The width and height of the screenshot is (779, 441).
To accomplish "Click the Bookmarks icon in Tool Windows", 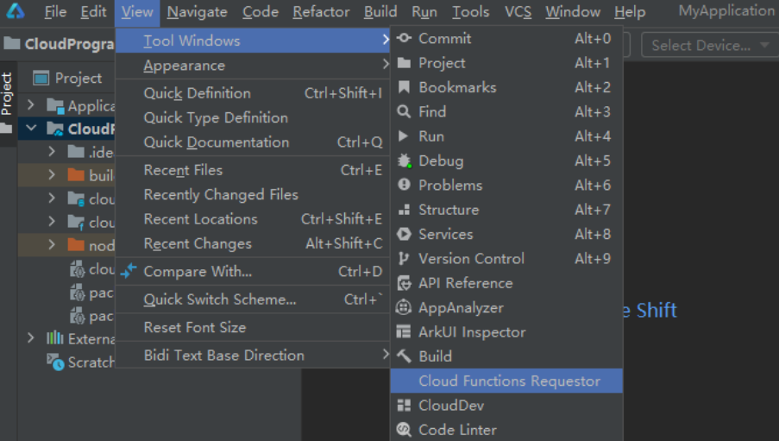I will 404,87.
